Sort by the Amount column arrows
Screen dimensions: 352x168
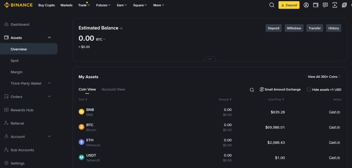click(x=231, y=100)
